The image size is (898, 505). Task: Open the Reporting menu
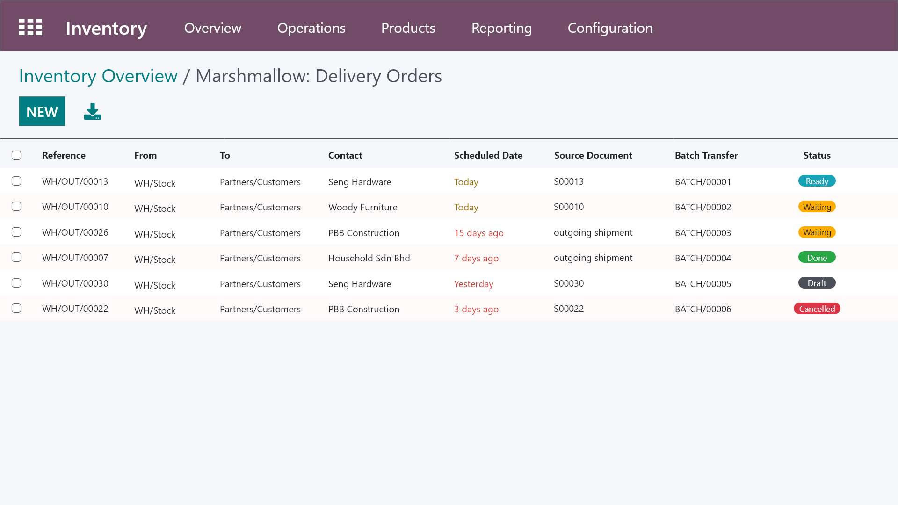click(501, 28)
